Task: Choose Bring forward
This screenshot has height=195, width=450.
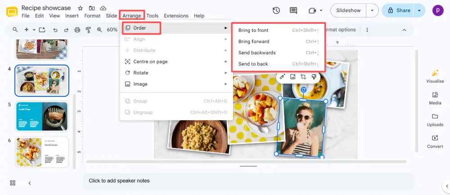Action: coord(279,41)
